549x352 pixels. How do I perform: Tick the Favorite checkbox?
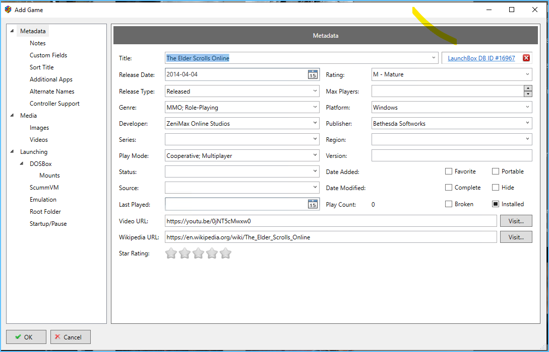pyautogui.click(x=449, y=171)
